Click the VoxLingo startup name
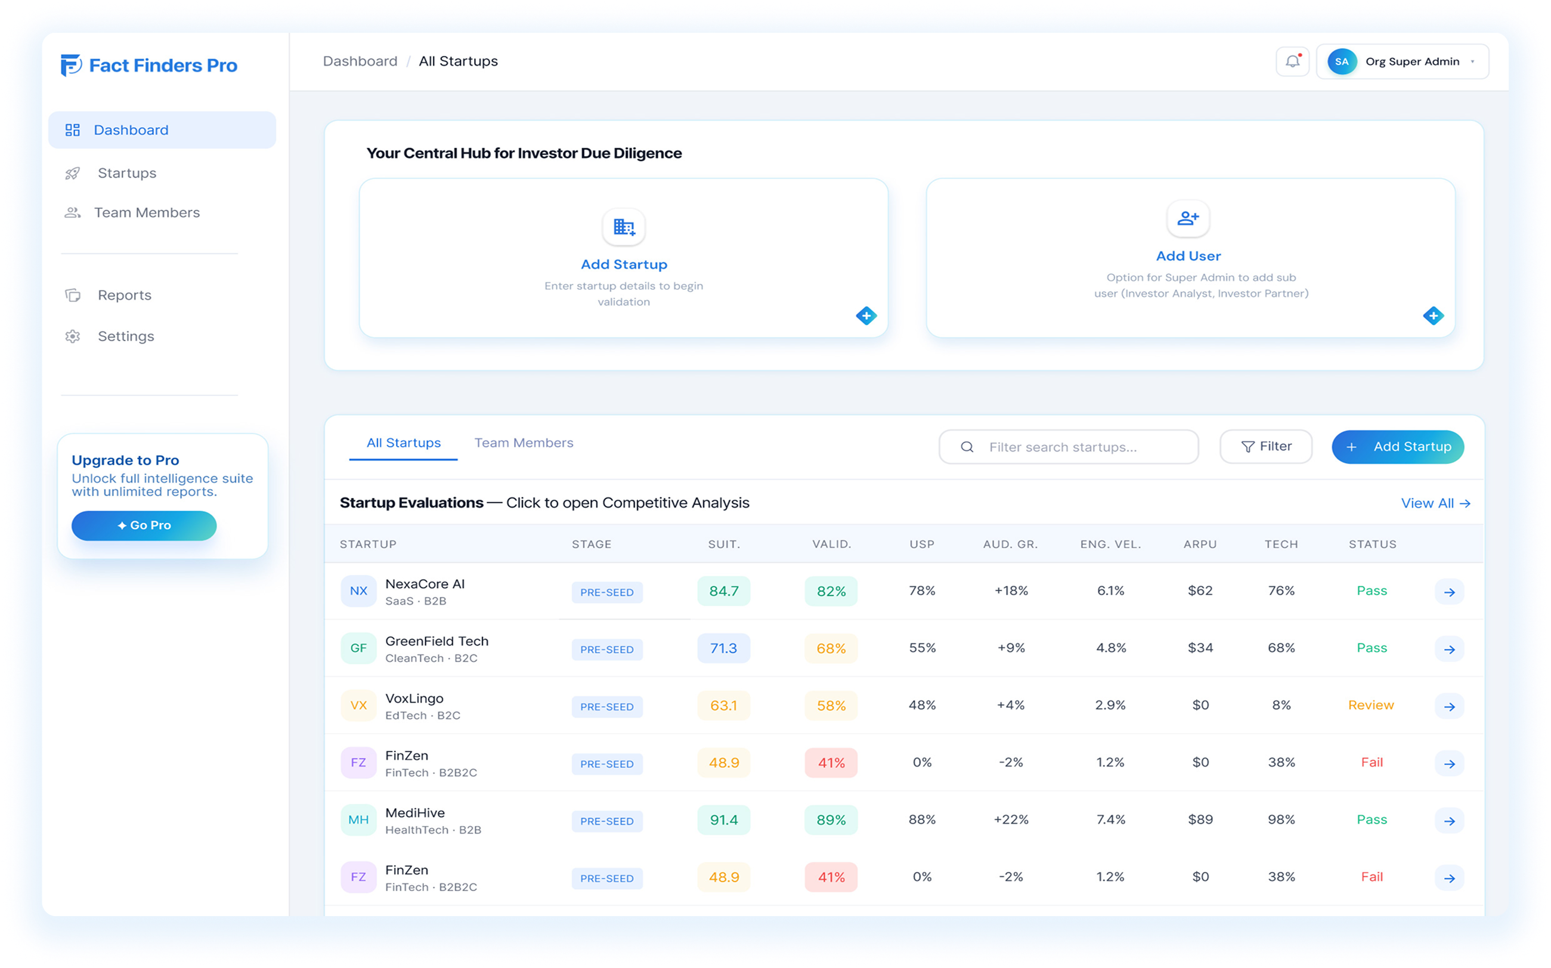The image size is (1551, 968). coord(414,698)
